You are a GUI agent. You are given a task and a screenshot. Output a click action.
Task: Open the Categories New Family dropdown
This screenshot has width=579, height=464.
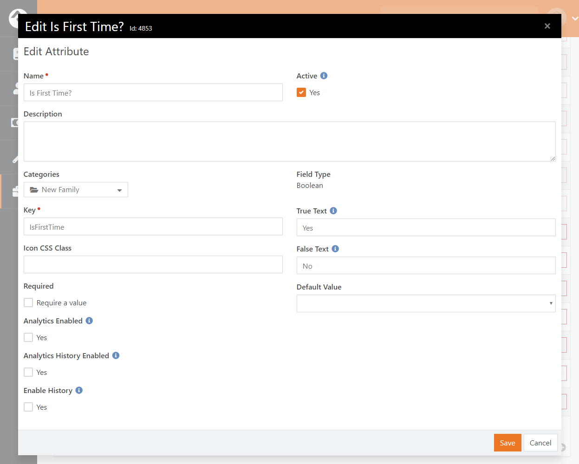[76, 189]
